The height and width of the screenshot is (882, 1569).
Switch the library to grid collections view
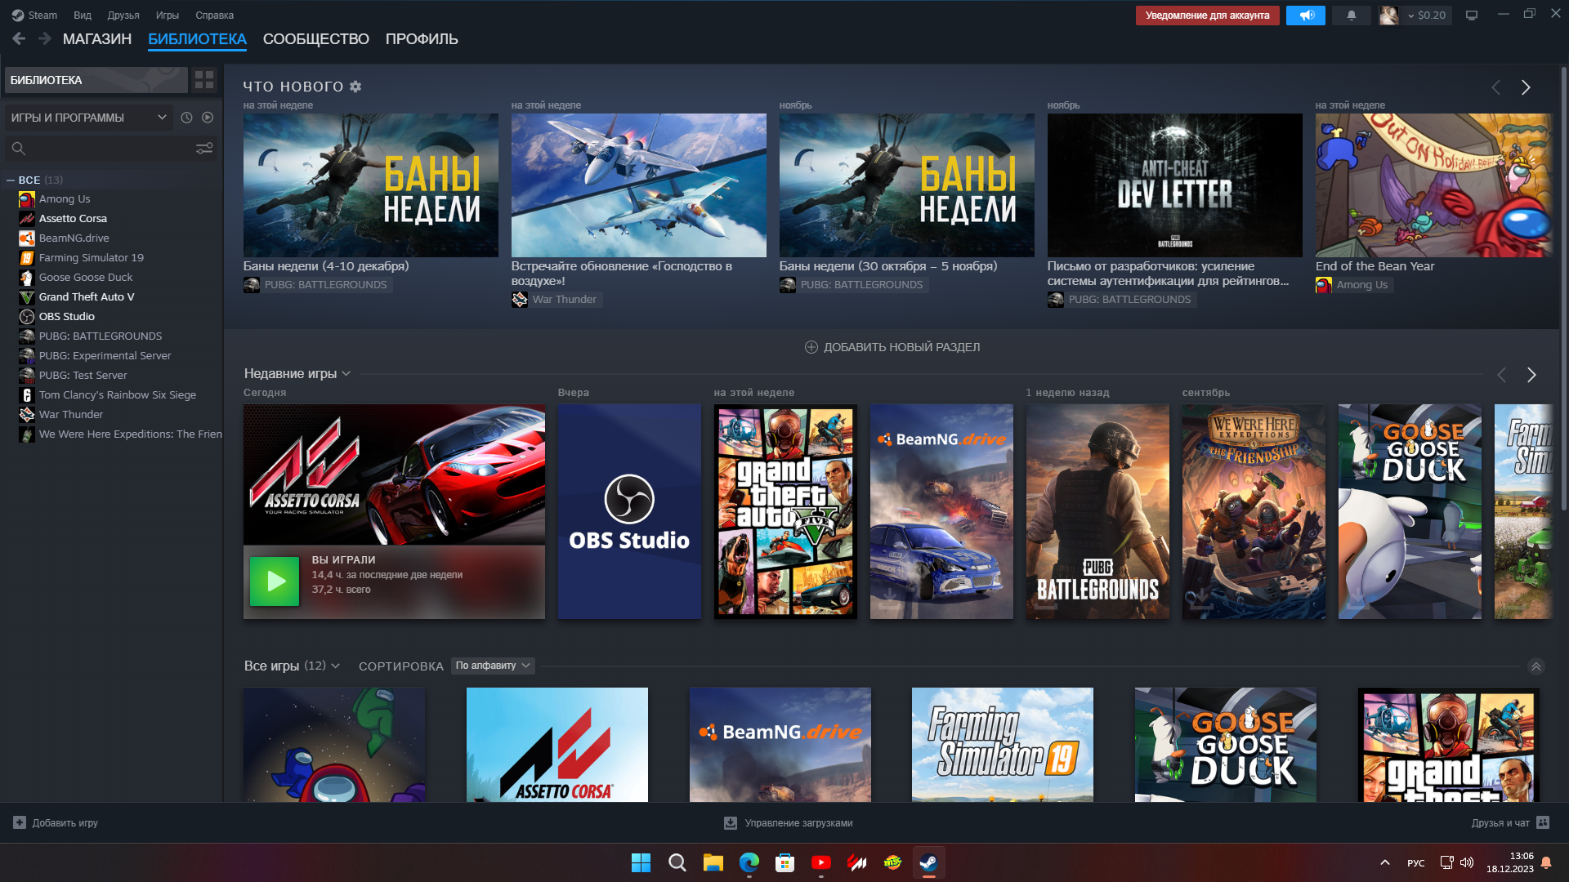pos(204,80)
